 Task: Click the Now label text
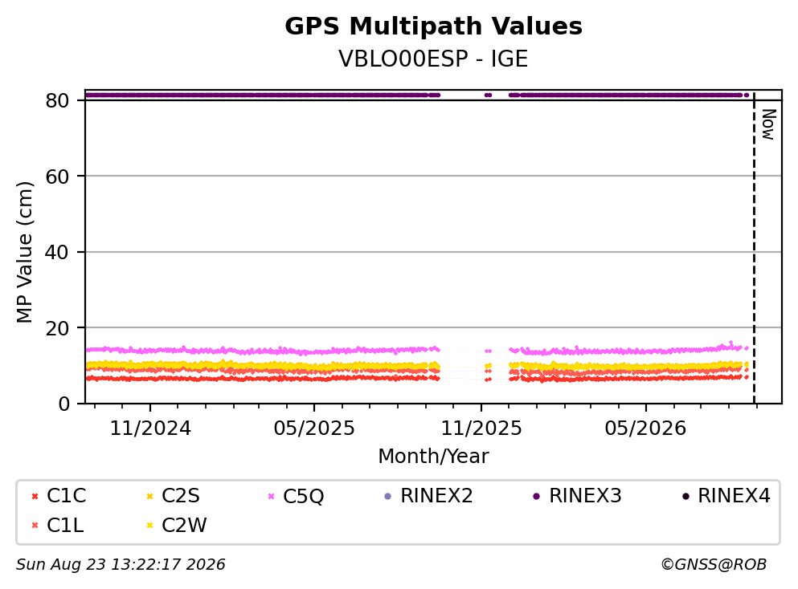pyautogui.click(x=768, y=124)
